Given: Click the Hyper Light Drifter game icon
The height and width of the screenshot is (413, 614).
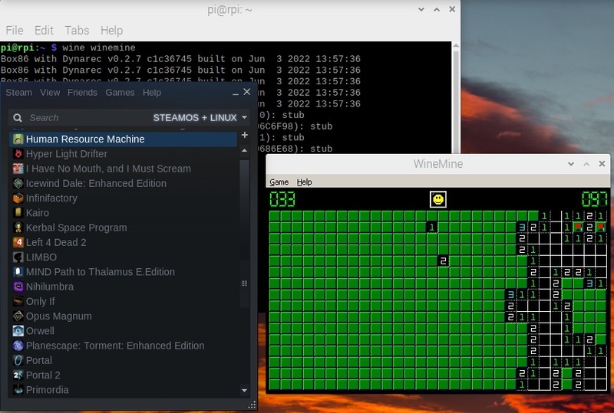Looking at the screenshot, I should click(18, 154).
